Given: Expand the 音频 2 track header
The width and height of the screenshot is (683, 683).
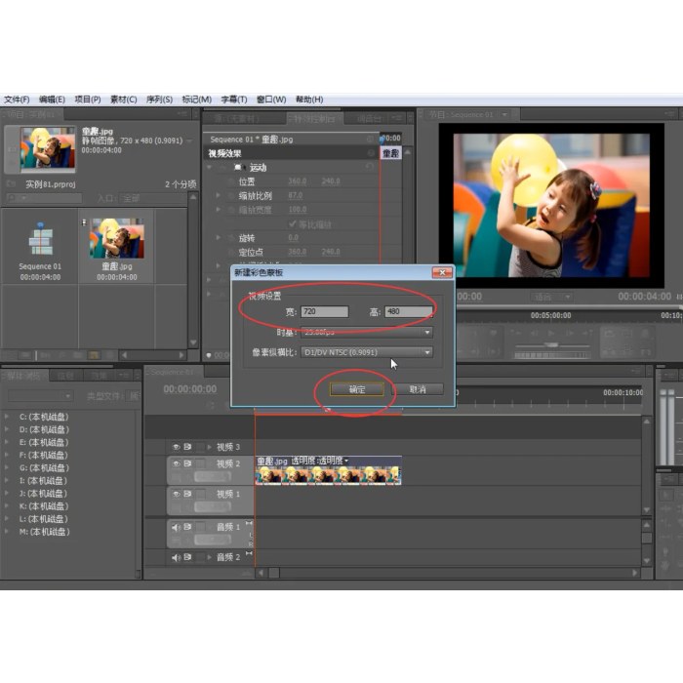Looking at the screenshot, I should click(210, 557).
